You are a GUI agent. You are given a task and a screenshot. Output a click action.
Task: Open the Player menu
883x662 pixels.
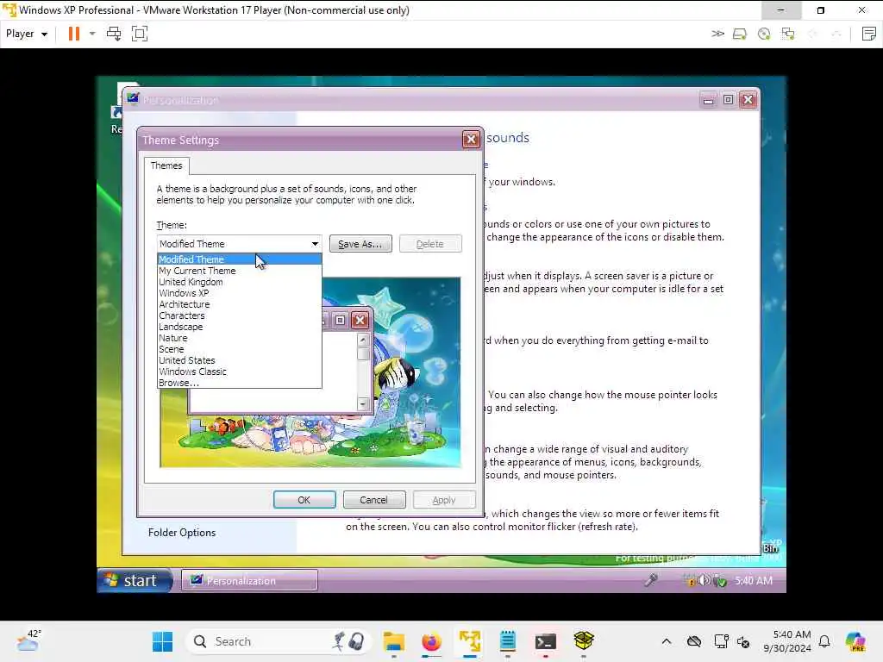(x=27, y=34)
